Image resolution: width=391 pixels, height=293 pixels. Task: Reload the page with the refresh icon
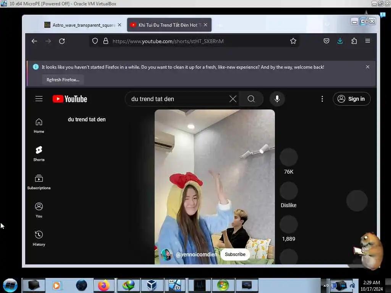coord(62,41)
